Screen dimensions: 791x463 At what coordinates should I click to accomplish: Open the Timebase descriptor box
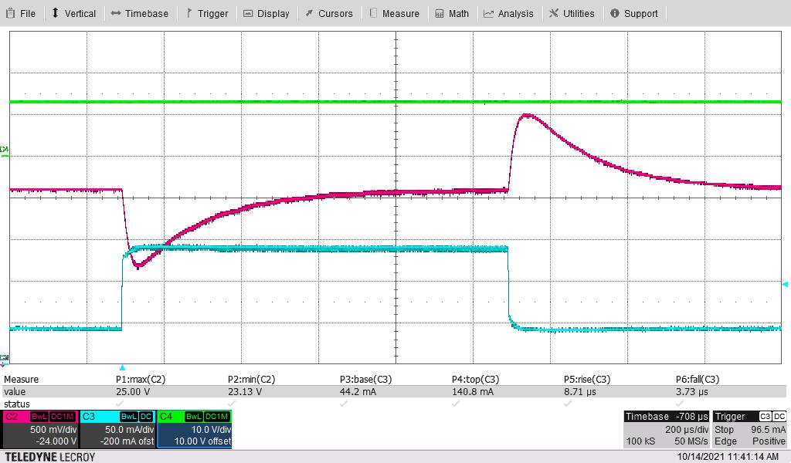click(x=668, y=428)
